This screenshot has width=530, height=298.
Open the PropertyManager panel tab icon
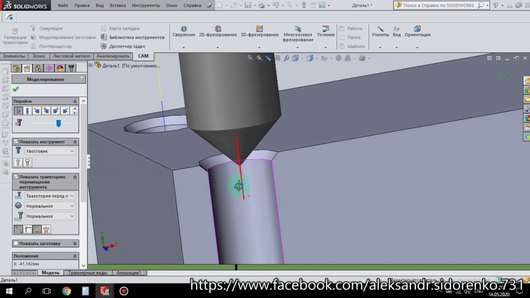tap(27, 68)
